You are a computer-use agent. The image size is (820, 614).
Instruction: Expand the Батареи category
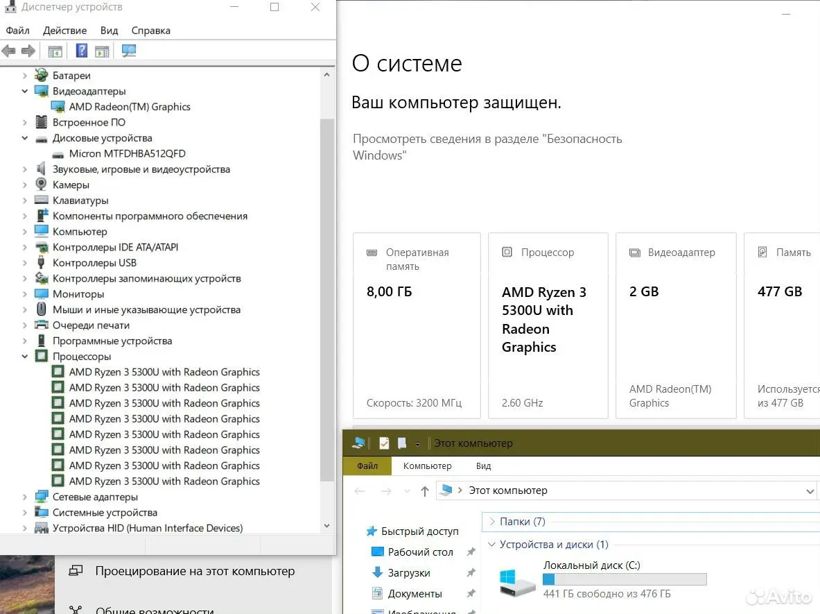(x=24, y=76)
